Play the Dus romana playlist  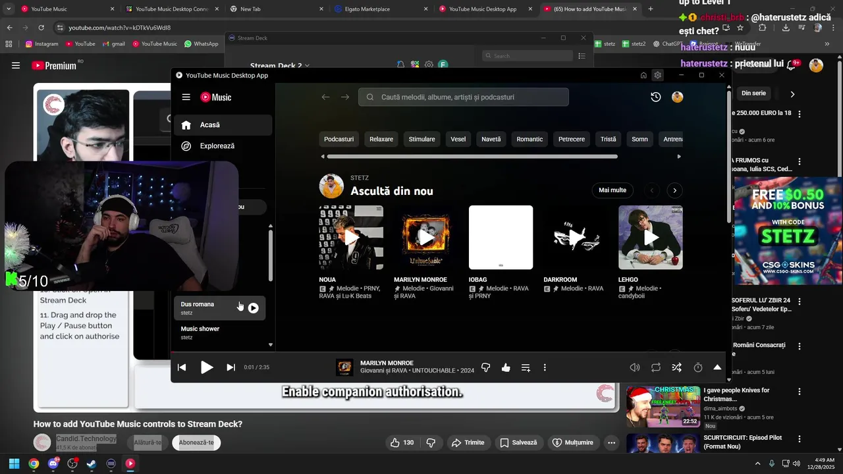tap(253, 307)
